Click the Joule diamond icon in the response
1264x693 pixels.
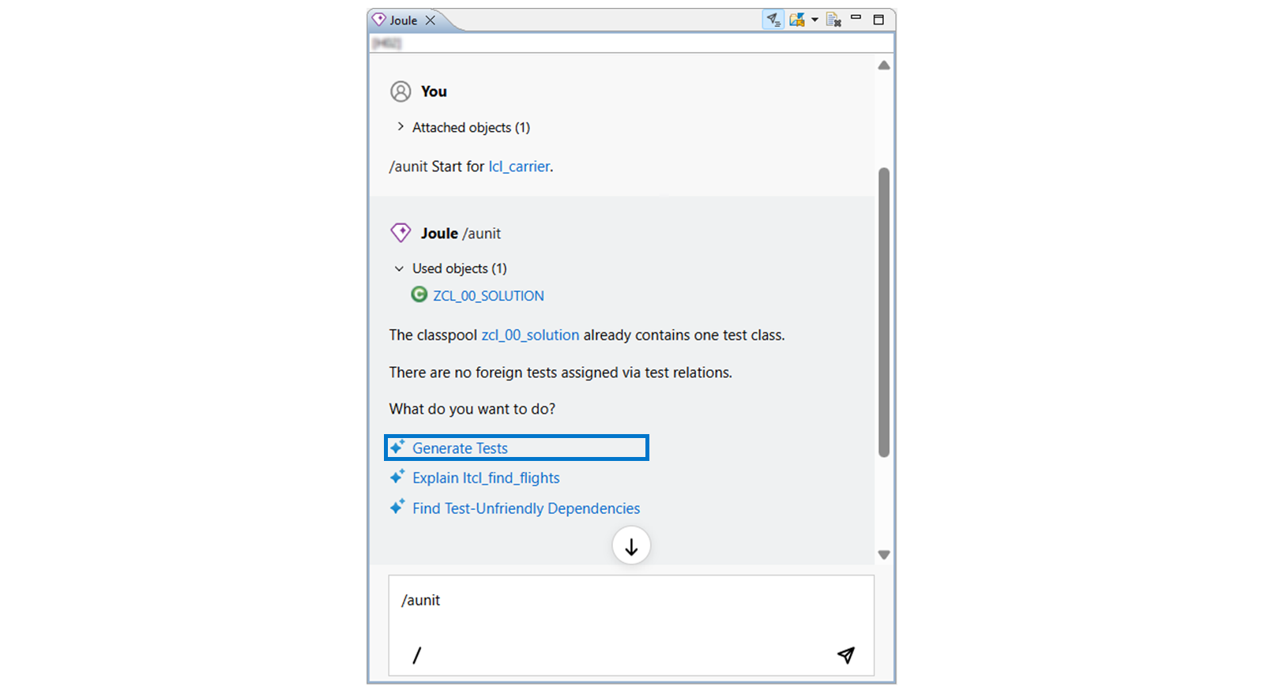401,233
